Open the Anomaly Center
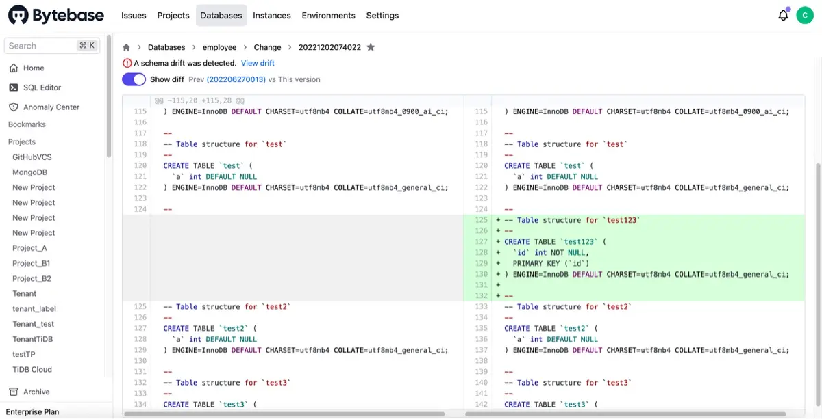 point(51,107)
